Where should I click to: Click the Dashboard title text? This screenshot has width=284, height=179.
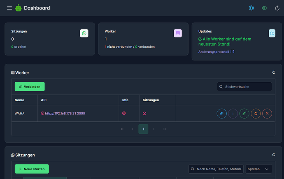tap(37, 8)
